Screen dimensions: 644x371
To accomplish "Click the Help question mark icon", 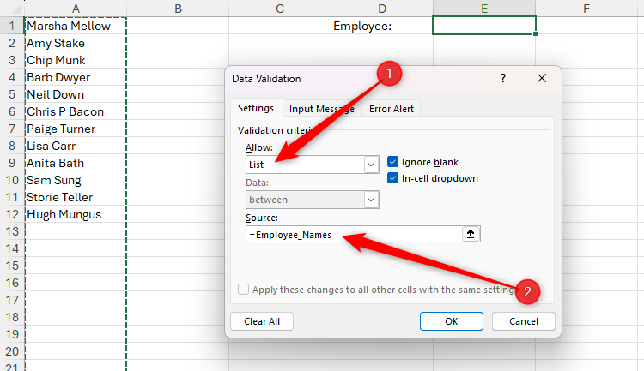I will [502, 78].
